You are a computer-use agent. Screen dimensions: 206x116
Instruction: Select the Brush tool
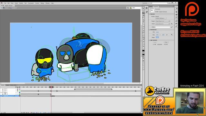point(143,30)
